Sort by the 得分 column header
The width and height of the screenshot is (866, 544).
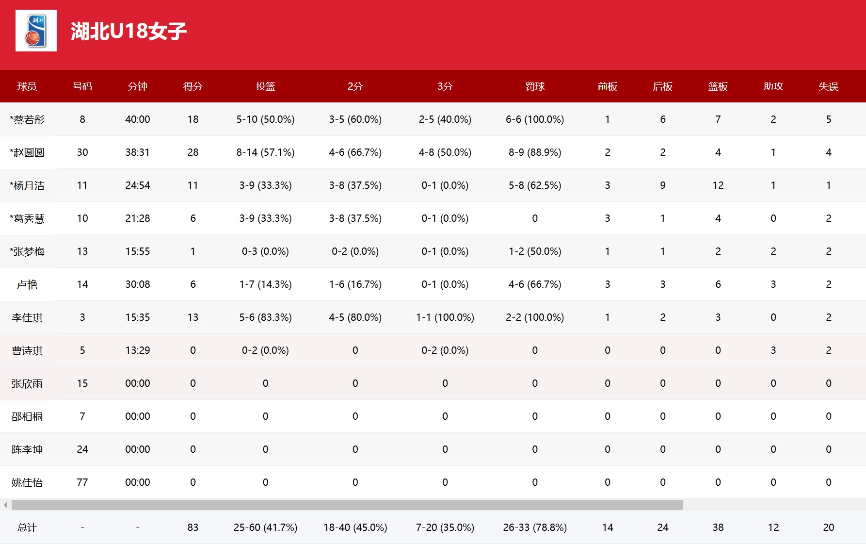coord(192,86)
